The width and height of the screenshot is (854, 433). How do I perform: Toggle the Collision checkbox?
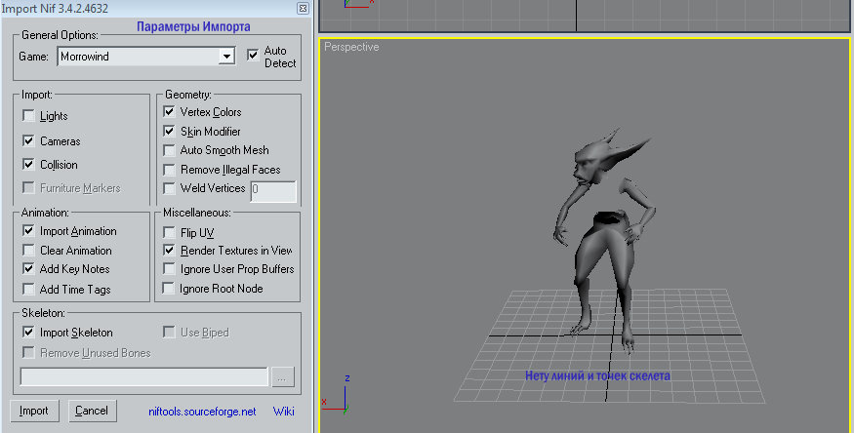[29, 164]
